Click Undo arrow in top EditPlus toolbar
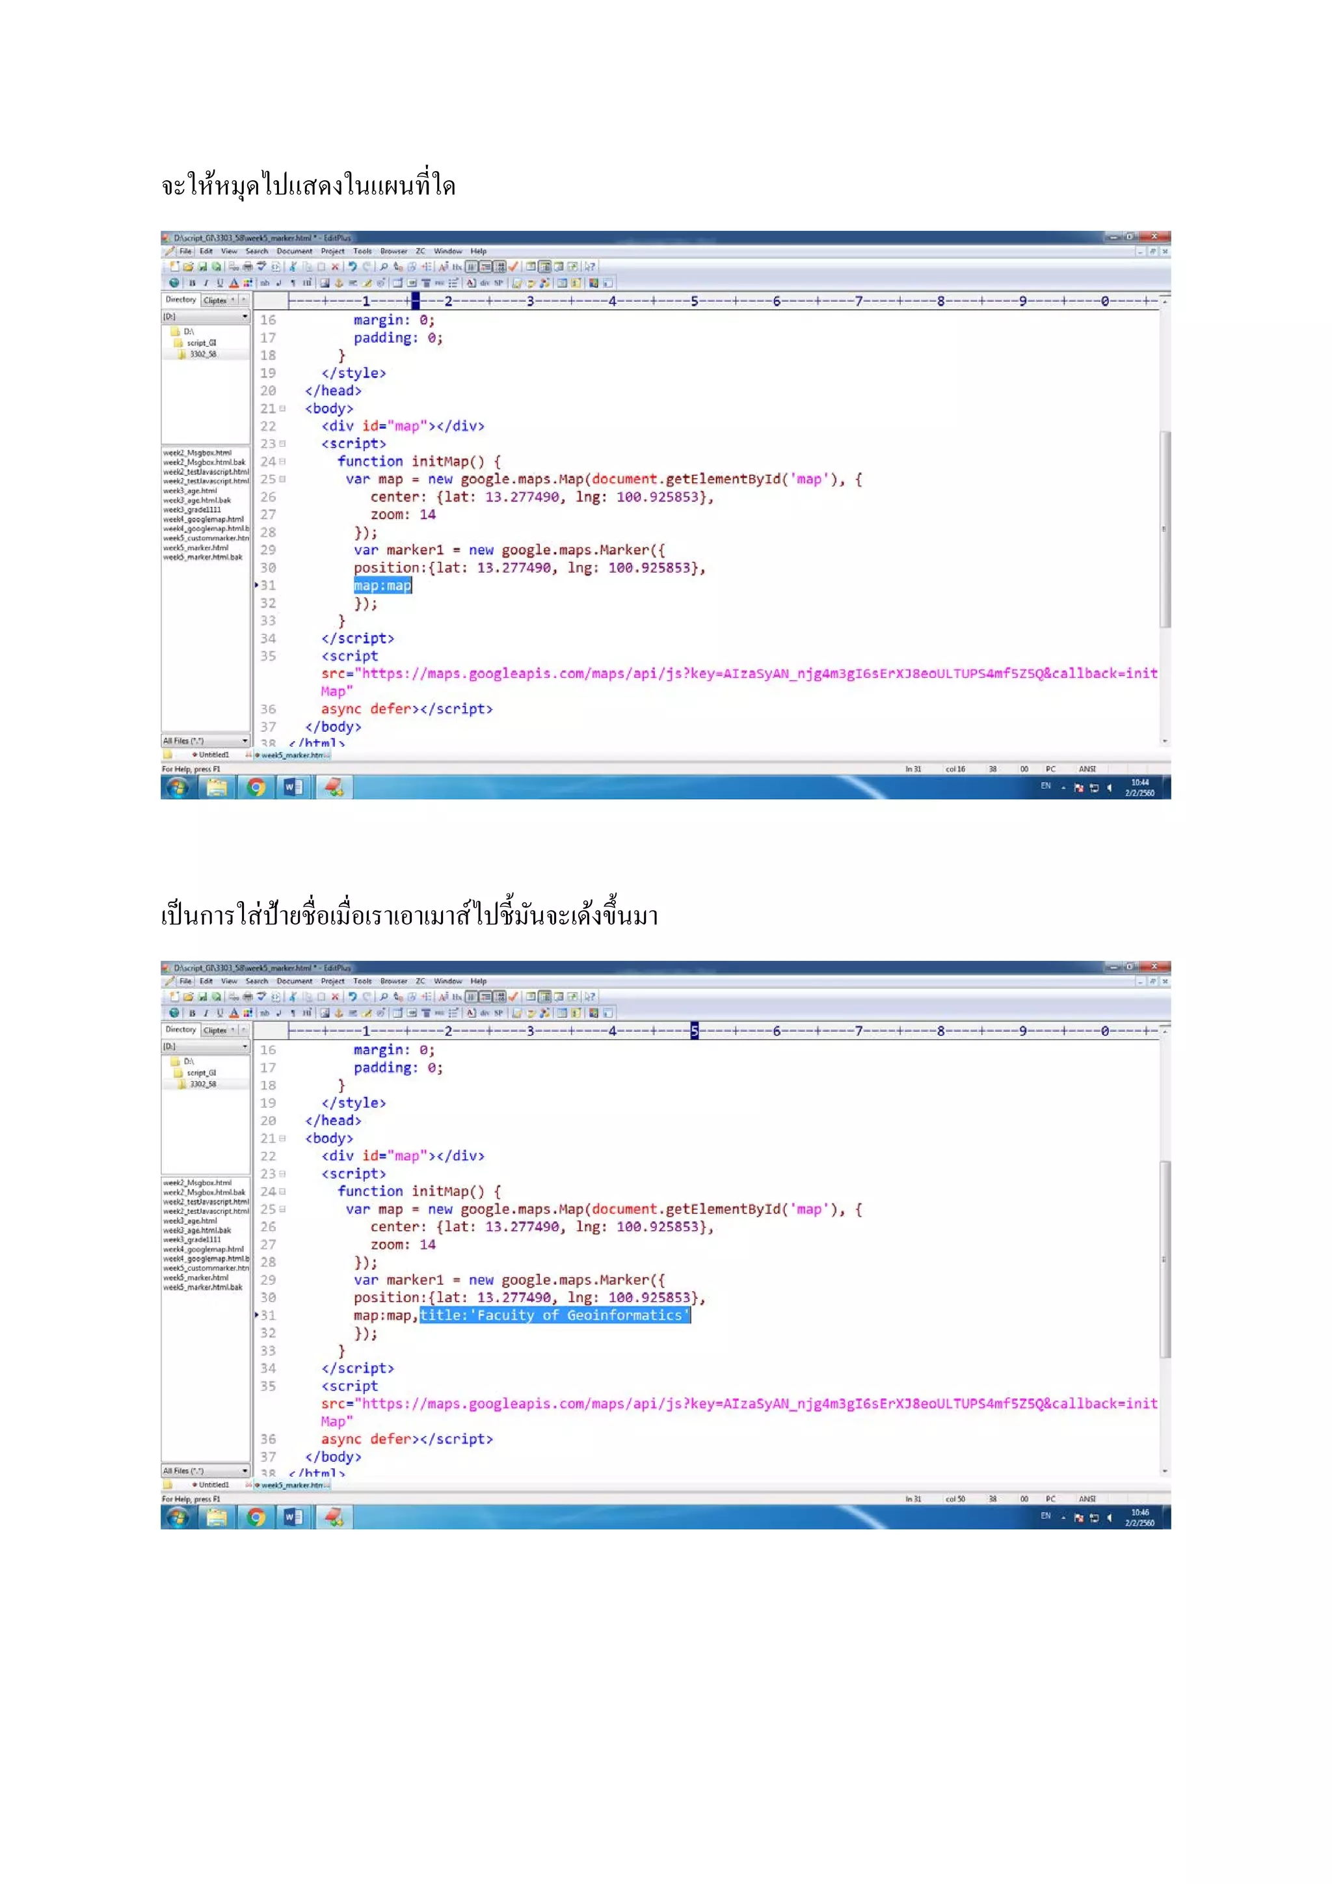Screen dimensions: 1332x1884 coord(353,267)
